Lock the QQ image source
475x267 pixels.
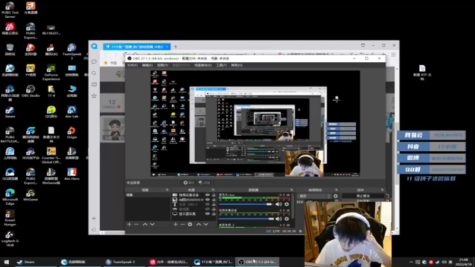214,200
